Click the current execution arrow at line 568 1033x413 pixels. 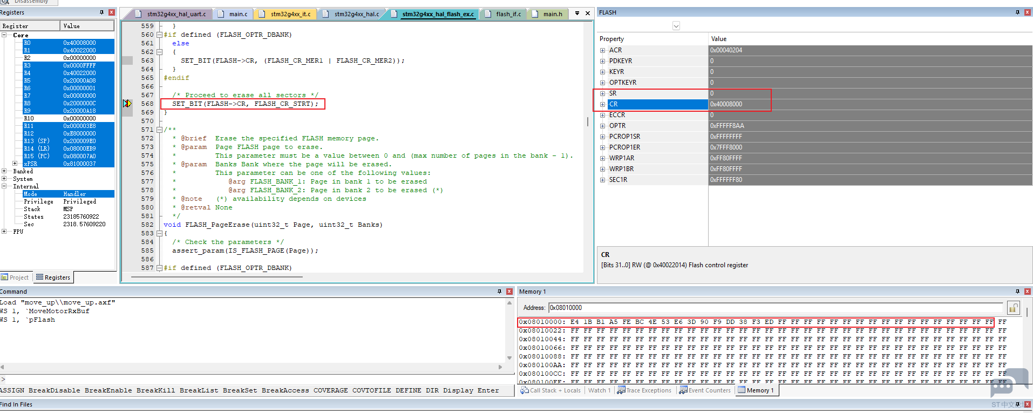(127, 104)
